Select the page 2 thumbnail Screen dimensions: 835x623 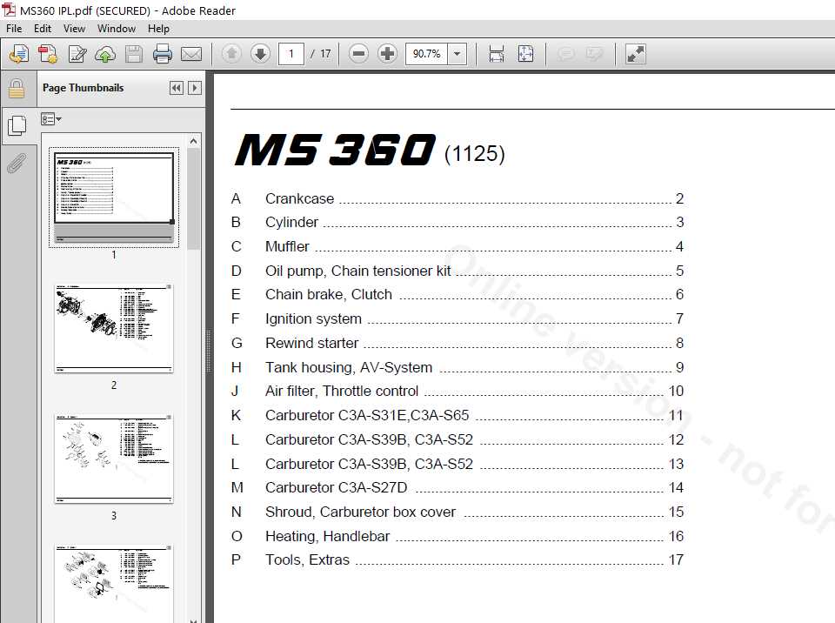tap(114, 328)
